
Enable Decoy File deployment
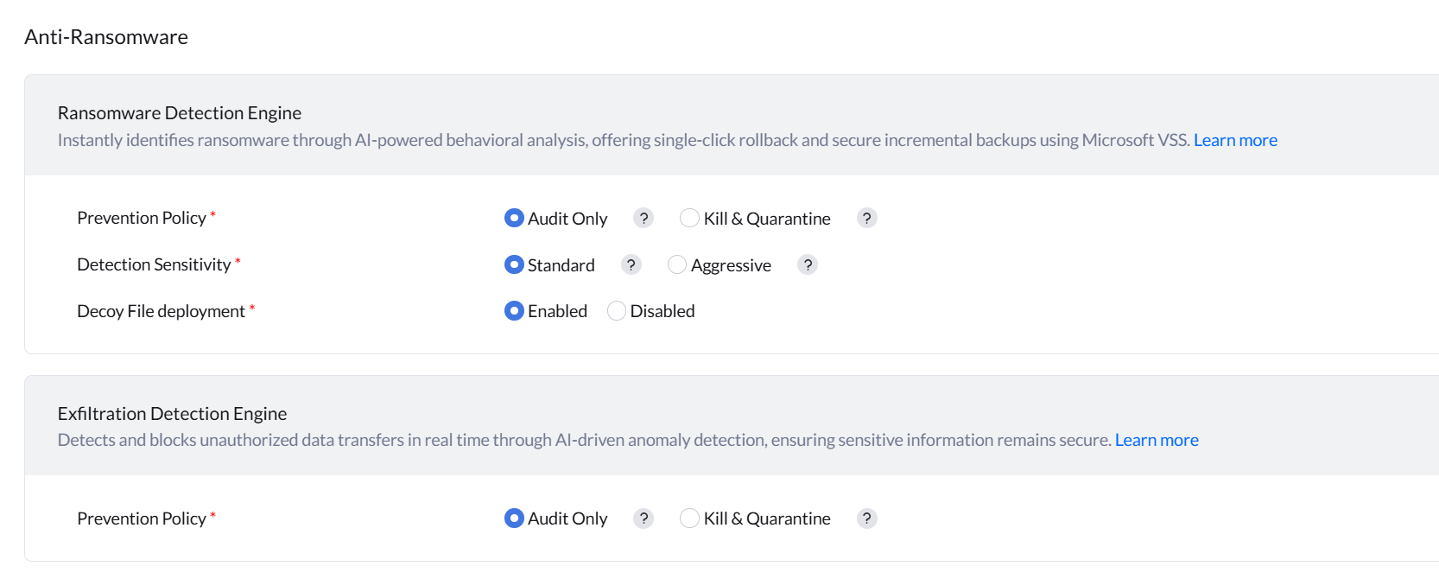pyautogui.click(x=514, y=311)
